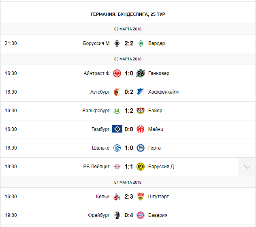This screenshot has width=256, height=227.
Task: Open the Байер team link
Action: (x=155, y=111)
